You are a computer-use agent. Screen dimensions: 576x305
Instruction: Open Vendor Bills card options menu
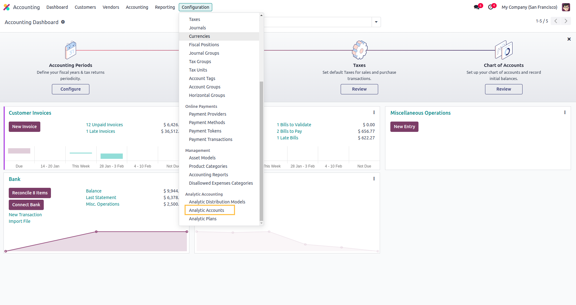pyautogui.click(x=374, y=112)
